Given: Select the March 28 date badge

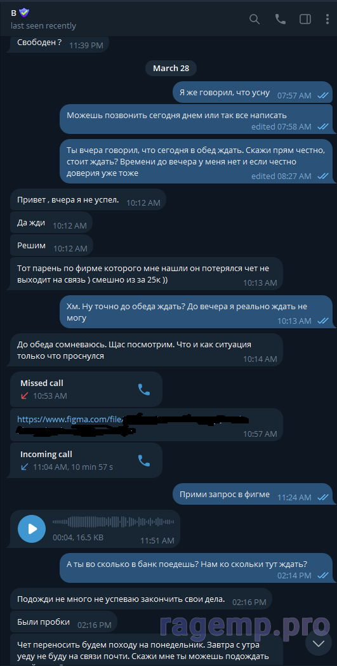Looking at the screenshot, I should click(x=171, y=68).
